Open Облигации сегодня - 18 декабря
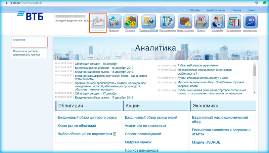This screenshot has height=153, width=269. pos(96,64)
